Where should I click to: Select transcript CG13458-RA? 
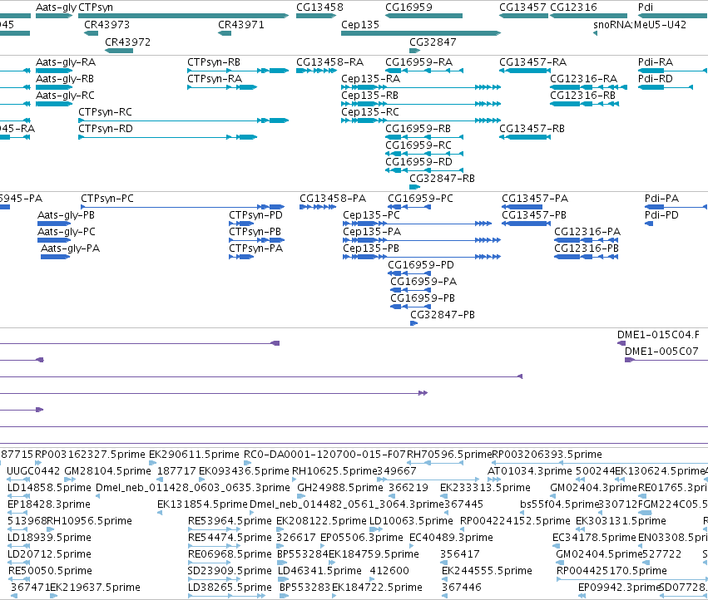(316, 71)
